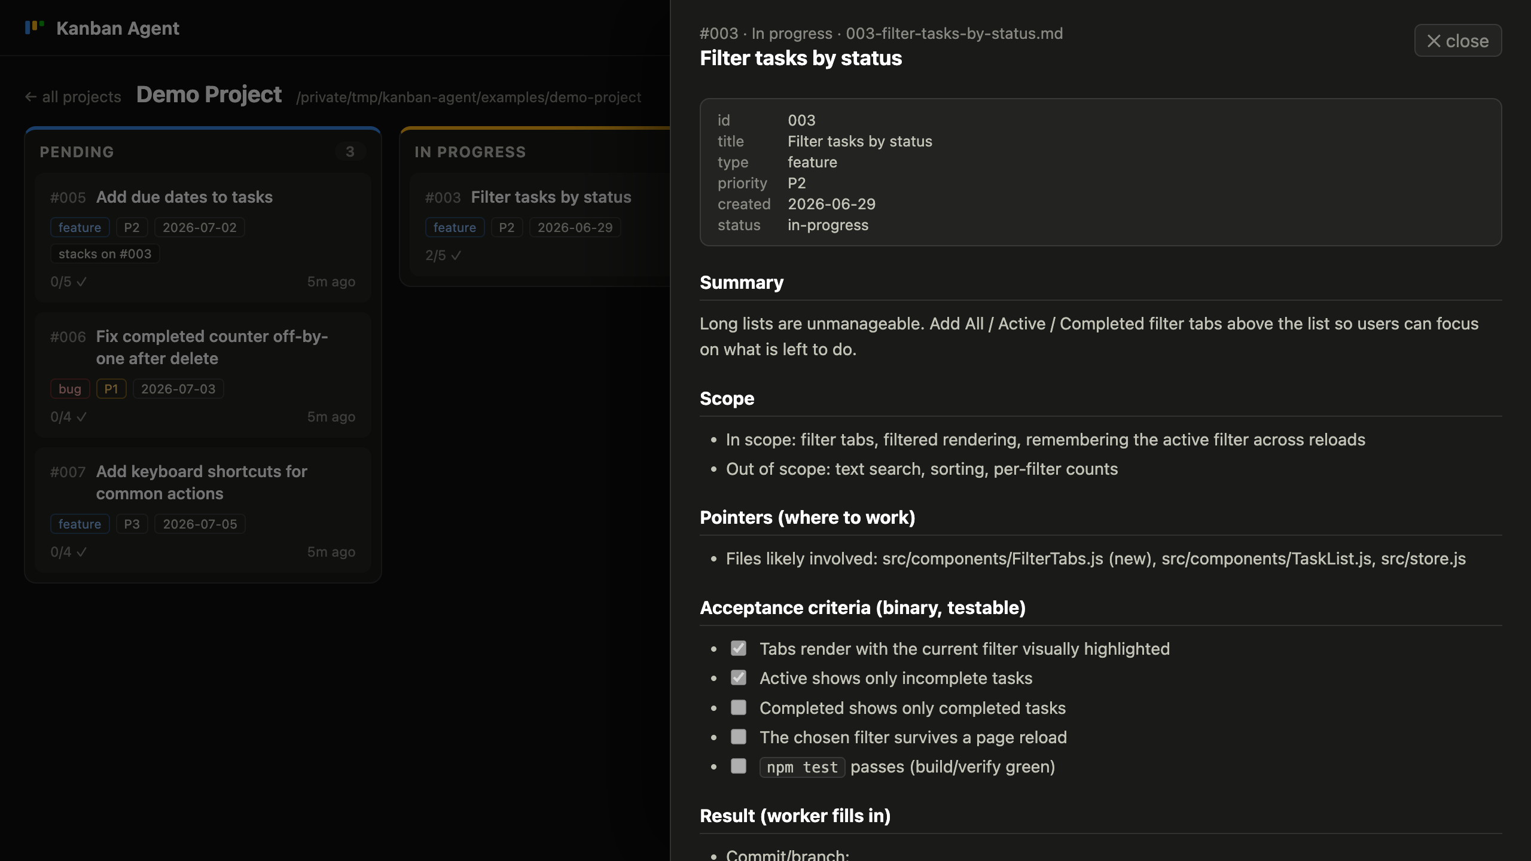The height and width of the screenshot is (861, 1531).
Task: Go back to all projects
Action: tap(73, 97)
